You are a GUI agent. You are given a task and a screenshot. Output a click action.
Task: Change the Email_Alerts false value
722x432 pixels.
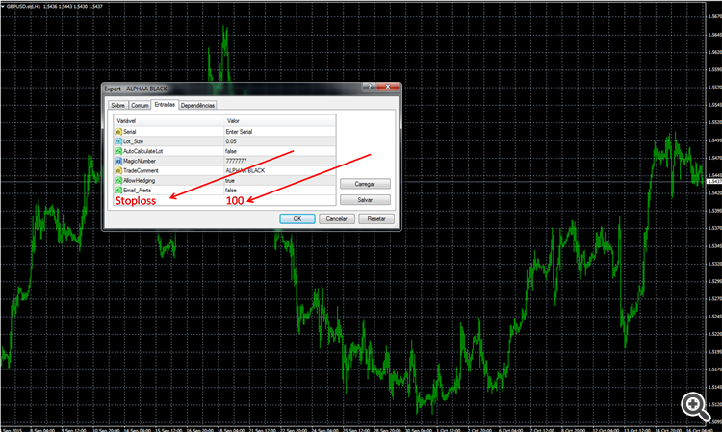click(280, 190)
